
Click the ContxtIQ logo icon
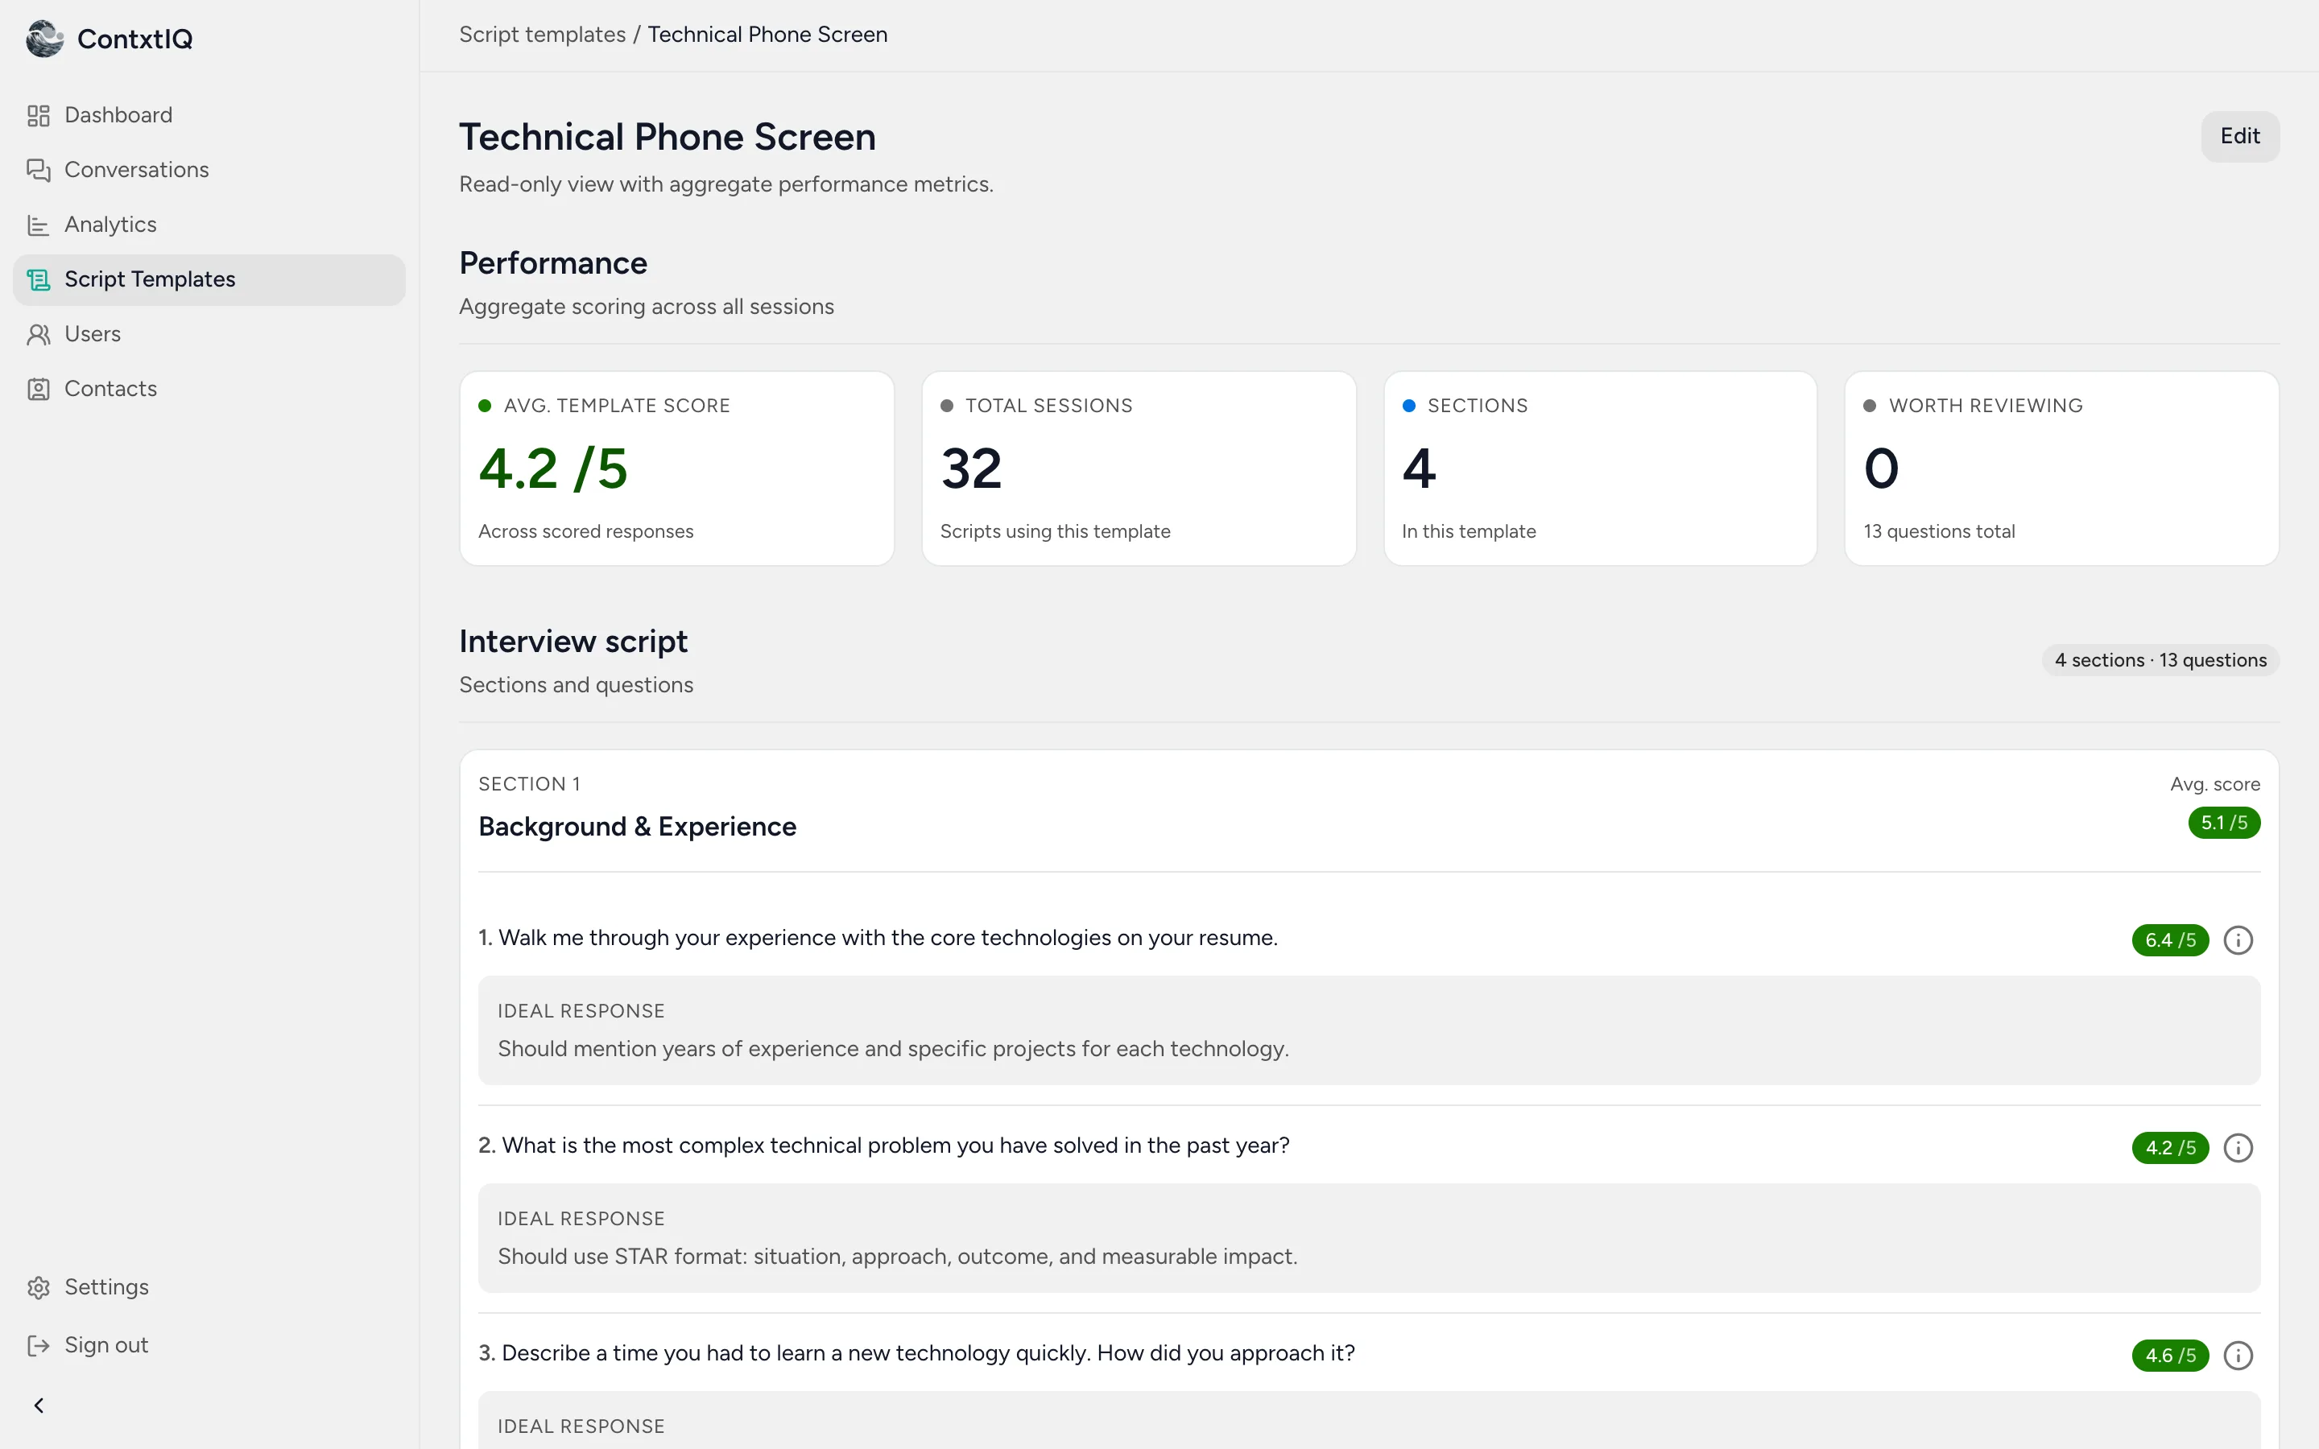coord(44,39)
